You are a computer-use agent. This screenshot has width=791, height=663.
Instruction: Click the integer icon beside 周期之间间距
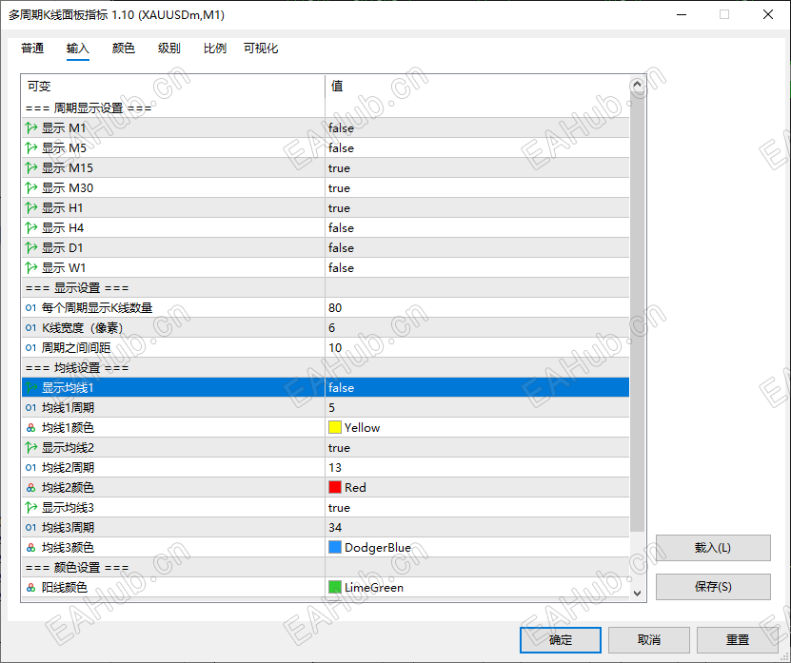pyautogui.click(x=30, y=347)
